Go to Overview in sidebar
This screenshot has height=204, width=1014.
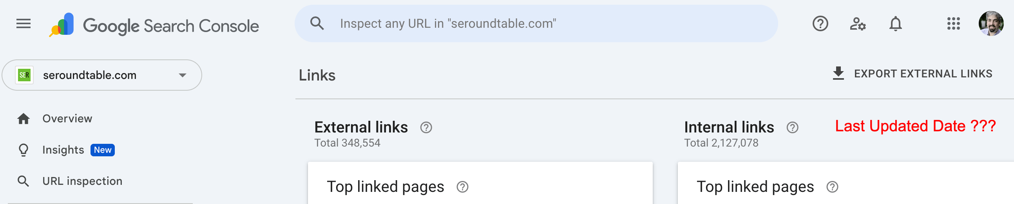[67, 118]
